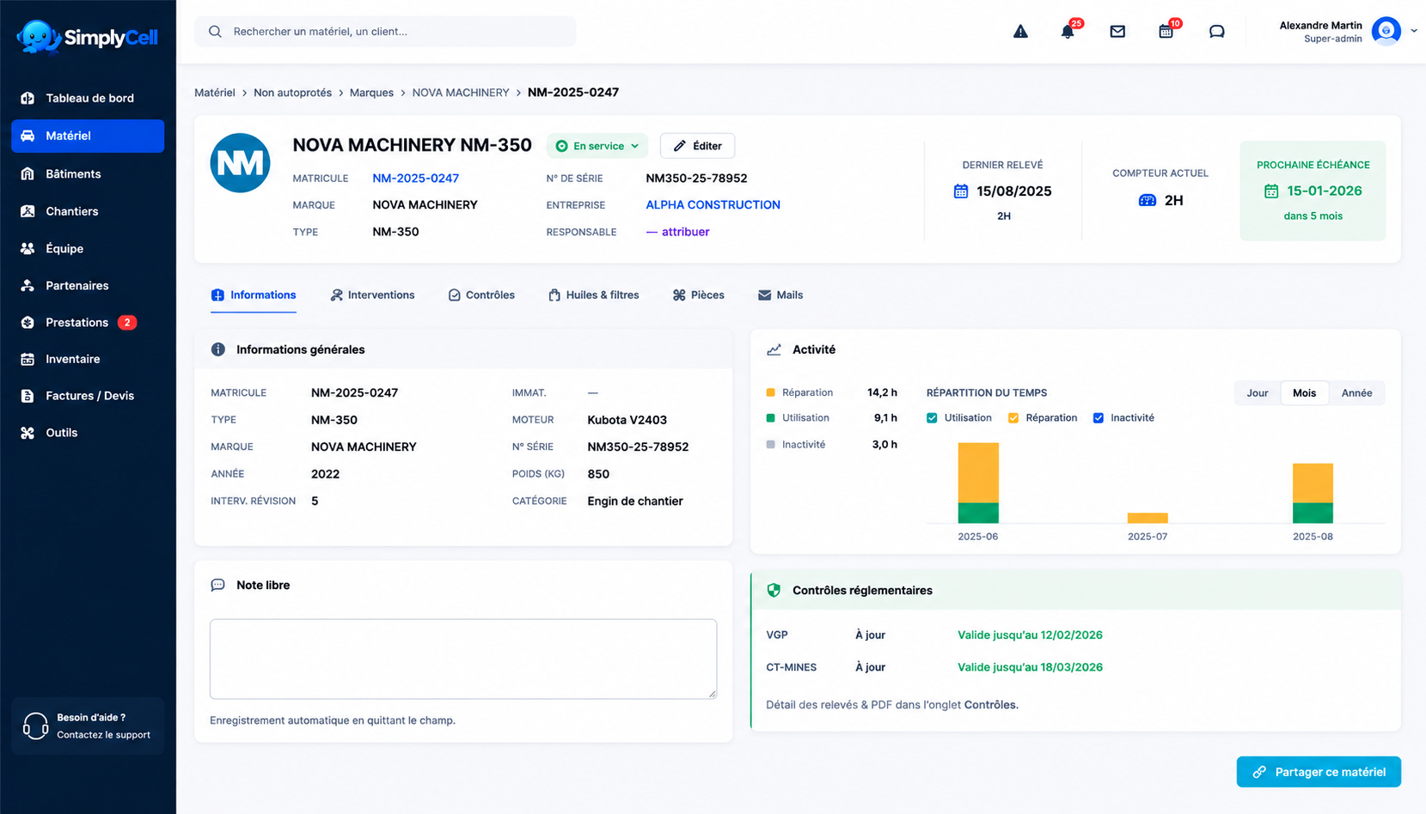
Task: Click the headset support icon
Action: 35,726
